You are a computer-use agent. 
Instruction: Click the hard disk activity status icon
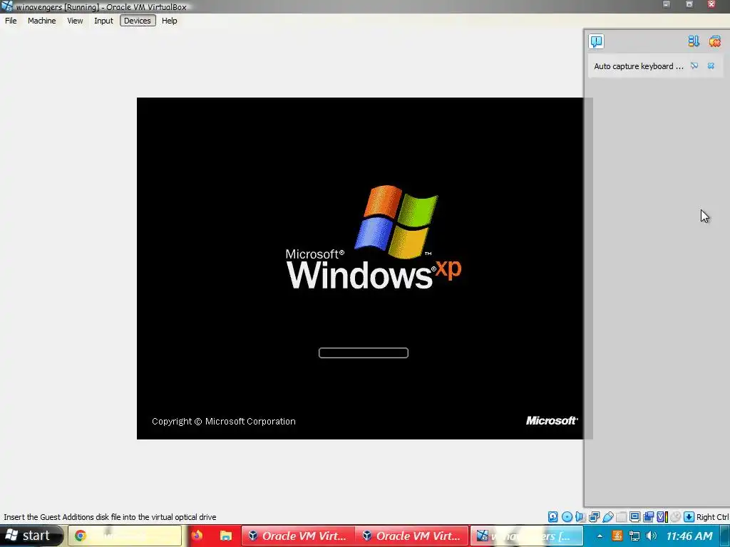click(552, 517)
